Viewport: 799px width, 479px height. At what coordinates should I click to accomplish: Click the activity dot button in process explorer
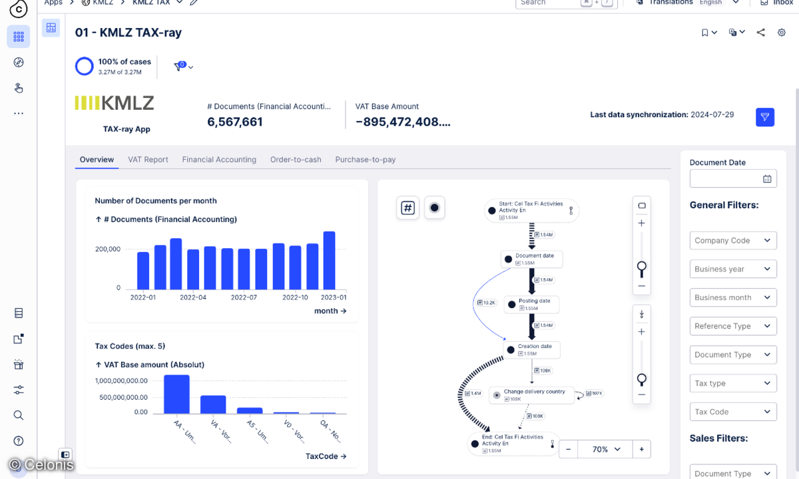[x=435, y=208]
